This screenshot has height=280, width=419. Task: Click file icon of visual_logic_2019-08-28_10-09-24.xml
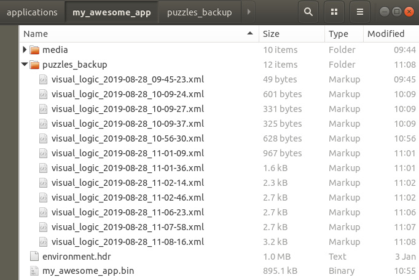(43, 94)
